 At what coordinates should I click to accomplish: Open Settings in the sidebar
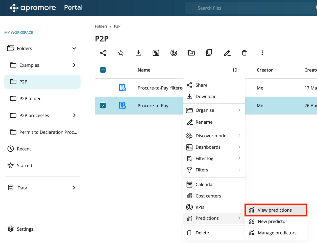25,229
